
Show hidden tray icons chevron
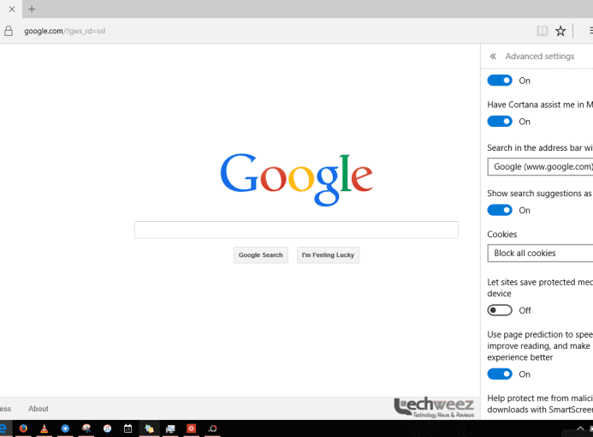(580, 428)
